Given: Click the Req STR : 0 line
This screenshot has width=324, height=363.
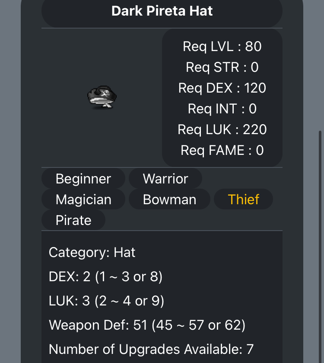Looking at the screenshot, I should (x=222, y=67).
